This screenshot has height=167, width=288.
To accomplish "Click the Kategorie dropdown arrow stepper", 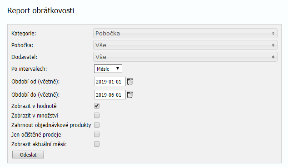I will [273, 34].
